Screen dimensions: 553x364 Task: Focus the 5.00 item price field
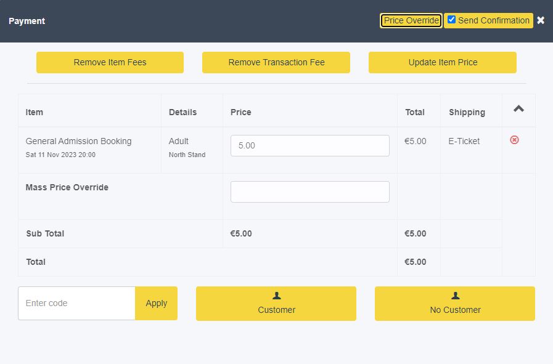click(310, 145)
